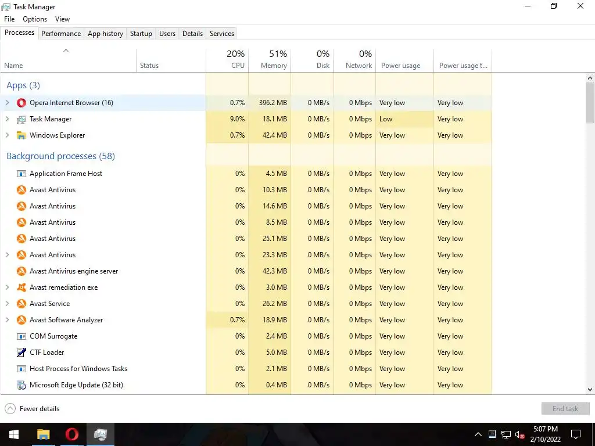Expand the Windows Explorer process group

(7, 135)
